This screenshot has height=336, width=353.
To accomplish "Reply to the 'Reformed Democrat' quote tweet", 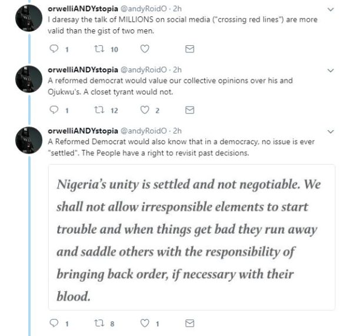I will [x=54, y=323].
